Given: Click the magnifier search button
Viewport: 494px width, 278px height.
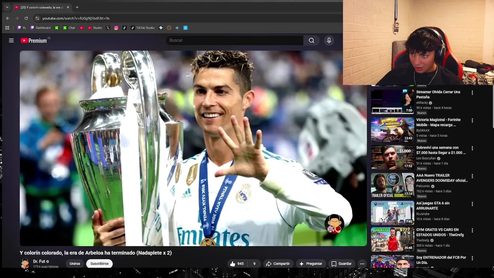Looking at the screenshot, I should click(x=311, y=41).
